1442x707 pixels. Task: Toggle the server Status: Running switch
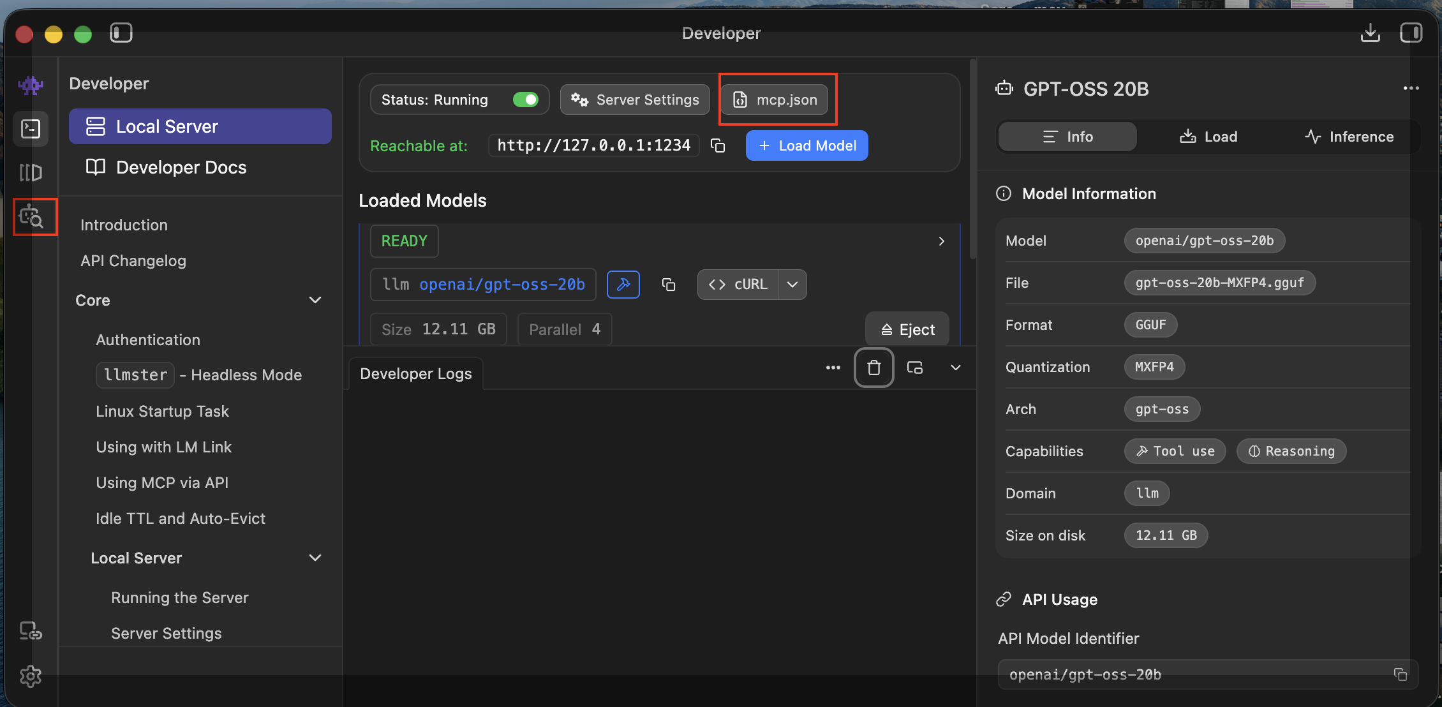[x=526, y=100]
